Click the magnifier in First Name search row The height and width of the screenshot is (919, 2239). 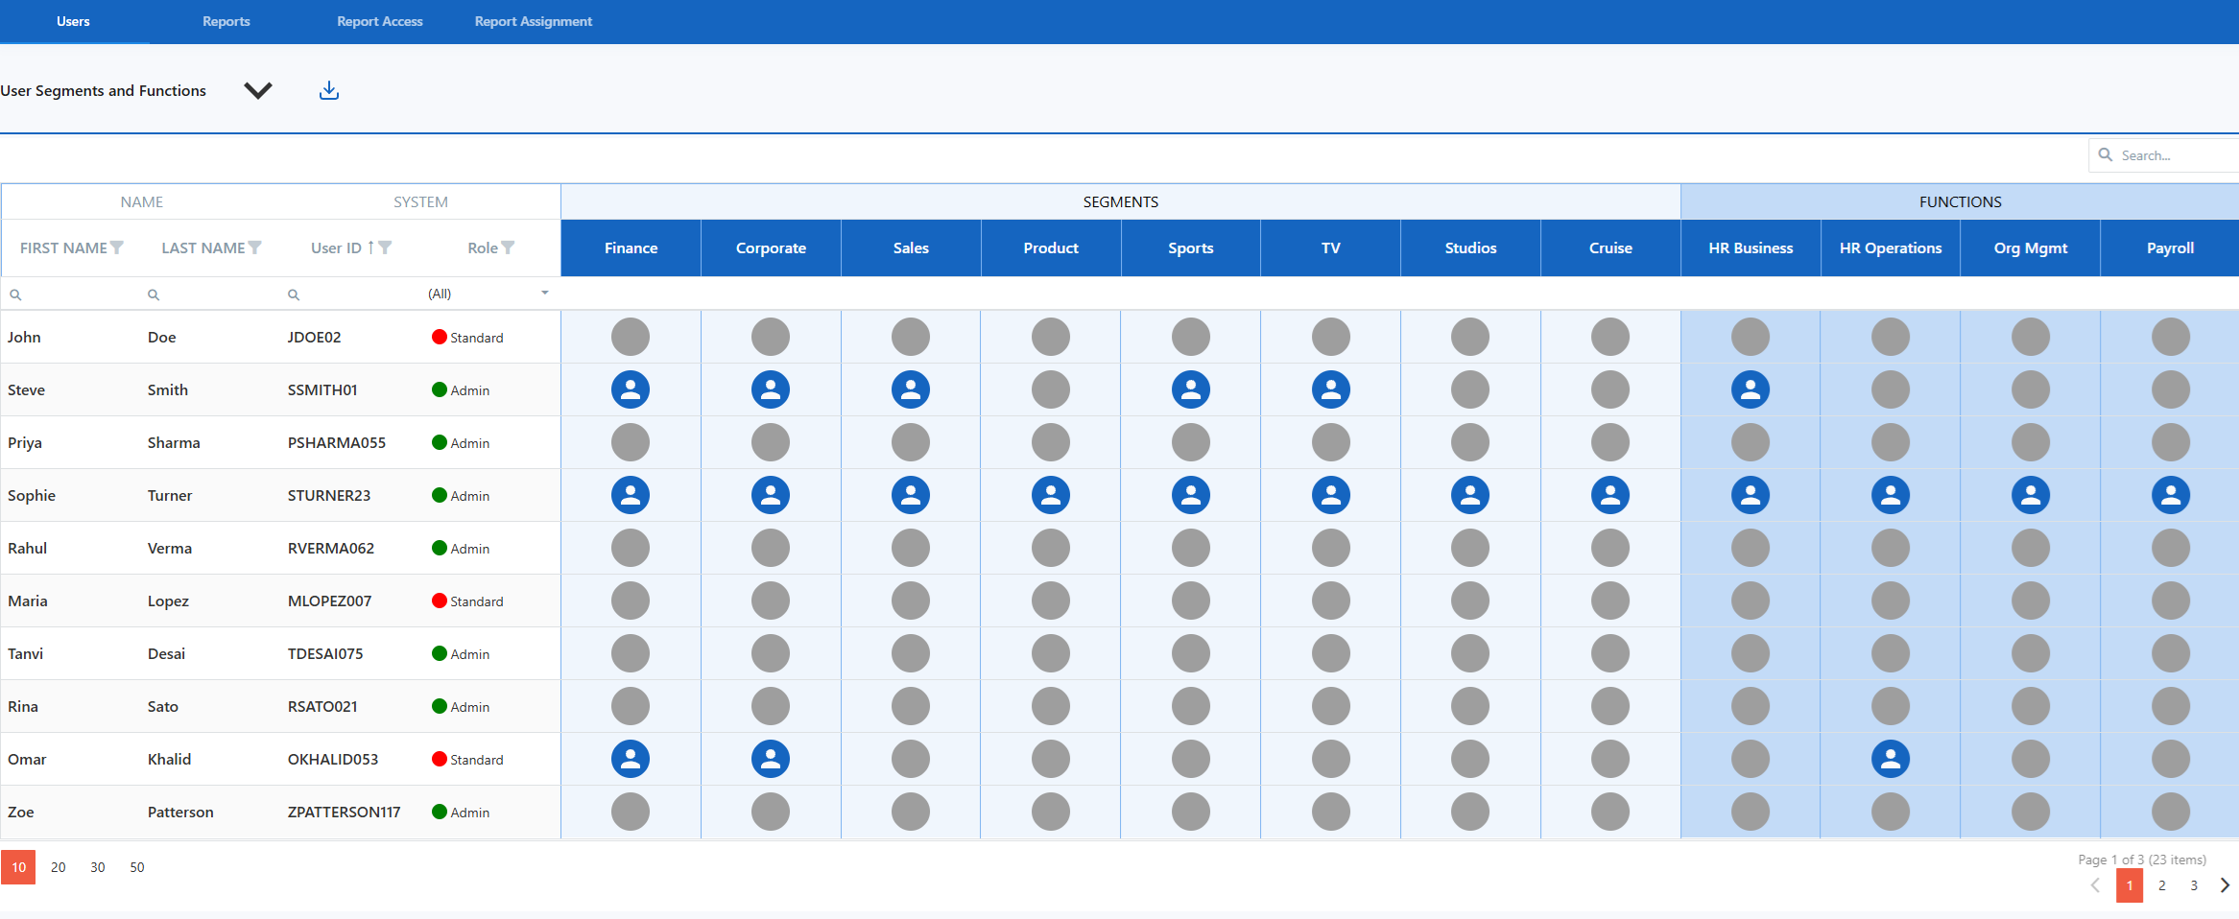15,295
